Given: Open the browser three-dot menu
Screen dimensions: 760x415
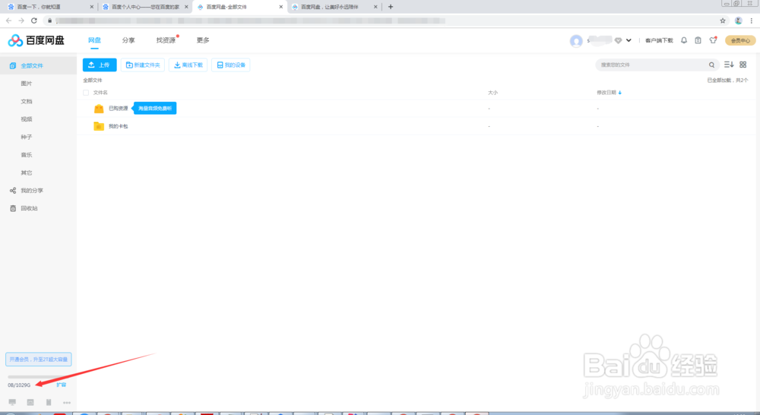Looking at the screenshot, I should tap(752, 21).
